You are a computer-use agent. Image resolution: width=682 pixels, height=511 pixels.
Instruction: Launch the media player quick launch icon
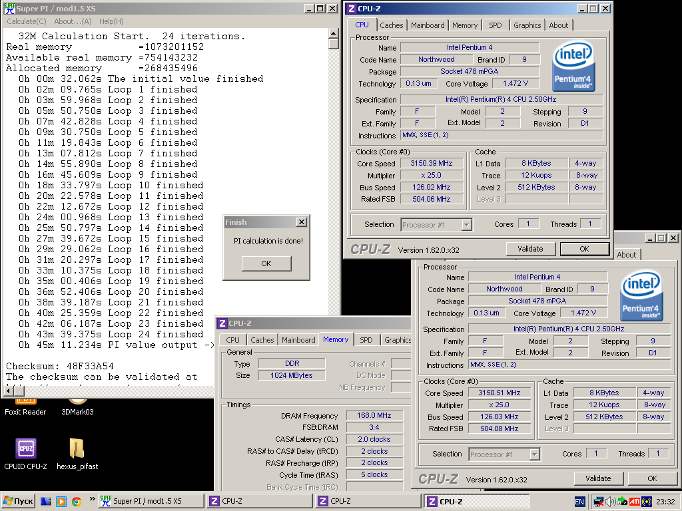(61, 501)
